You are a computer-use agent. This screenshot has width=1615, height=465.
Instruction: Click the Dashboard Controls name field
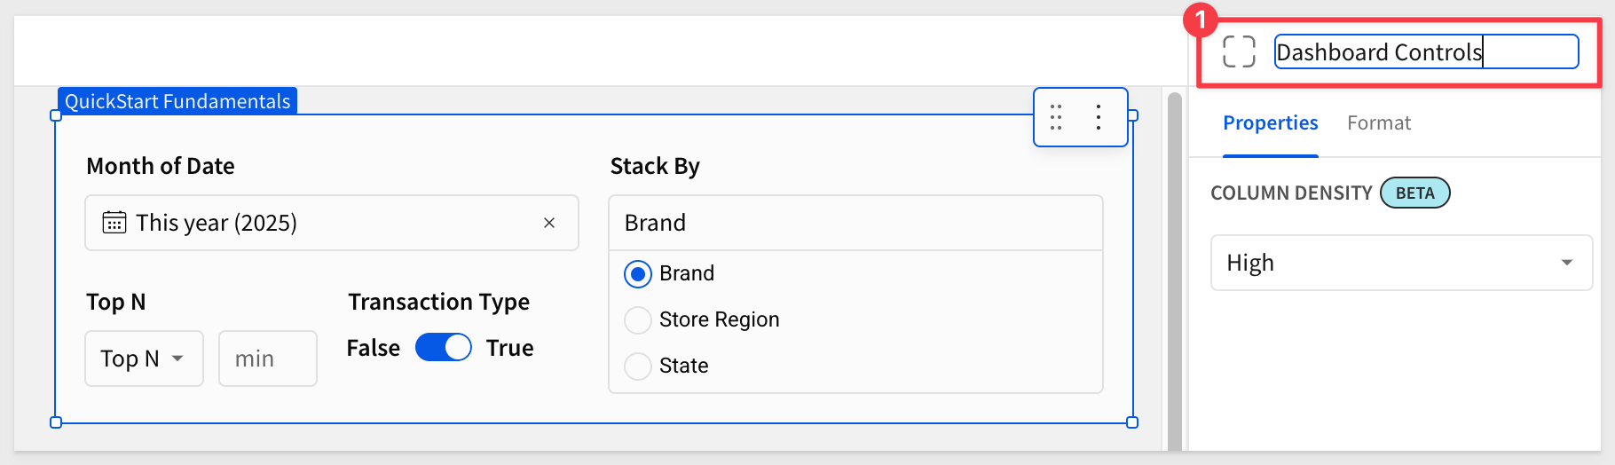coord(1426,51)
